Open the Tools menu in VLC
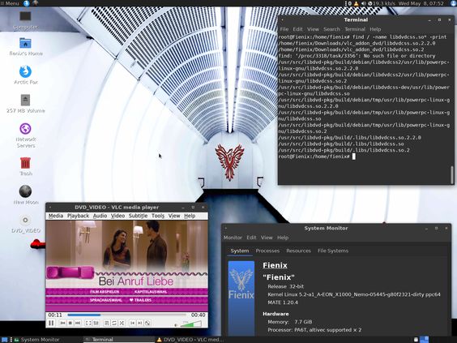 coord(158,216)
